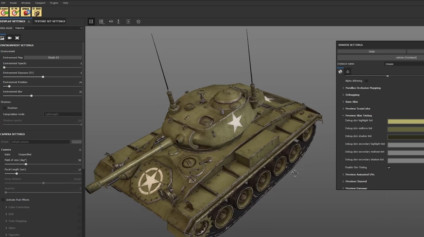Toggle the Alpha dithering checkbox
Screen dimensions: 424x237
(366, 80)
